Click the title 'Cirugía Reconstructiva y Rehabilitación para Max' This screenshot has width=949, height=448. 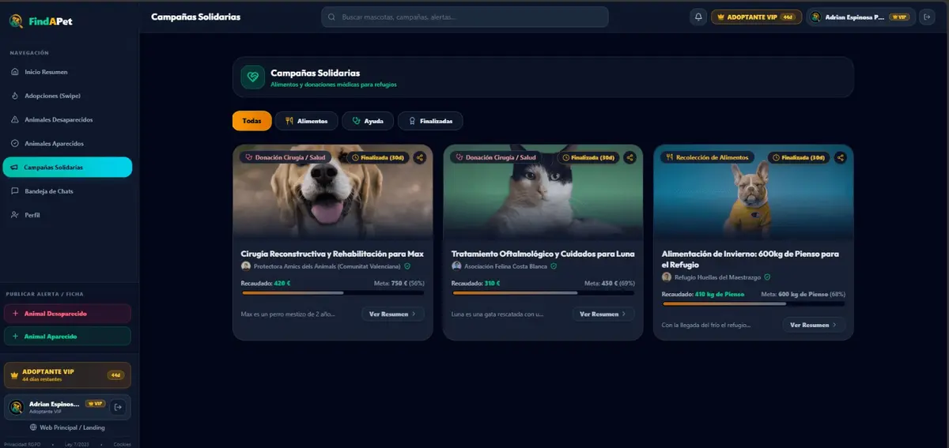pyautogui.click(x=332, y=254)
